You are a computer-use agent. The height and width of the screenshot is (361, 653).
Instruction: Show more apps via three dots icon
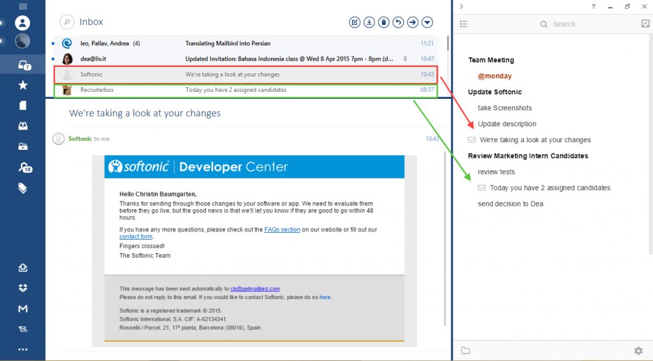(x=23, y=350)
